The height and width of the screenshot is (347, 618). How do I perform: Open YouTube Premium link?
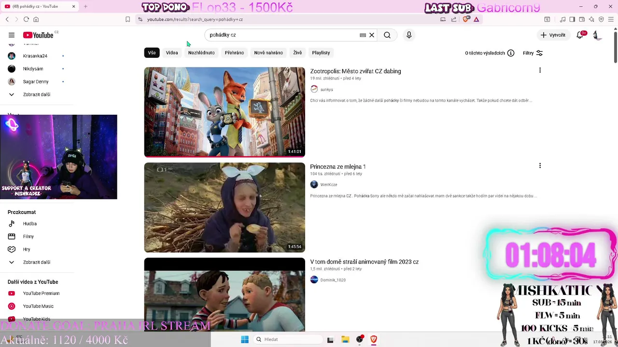click(41, 293)
